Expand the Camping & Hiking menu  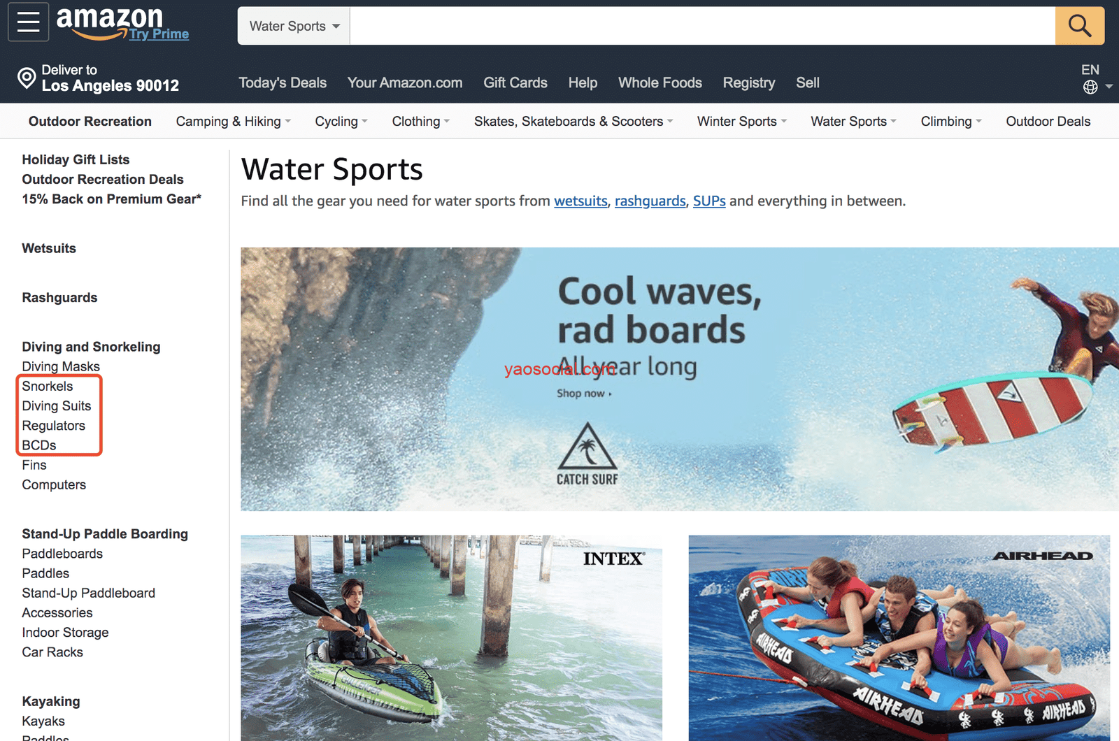[233, 122]
